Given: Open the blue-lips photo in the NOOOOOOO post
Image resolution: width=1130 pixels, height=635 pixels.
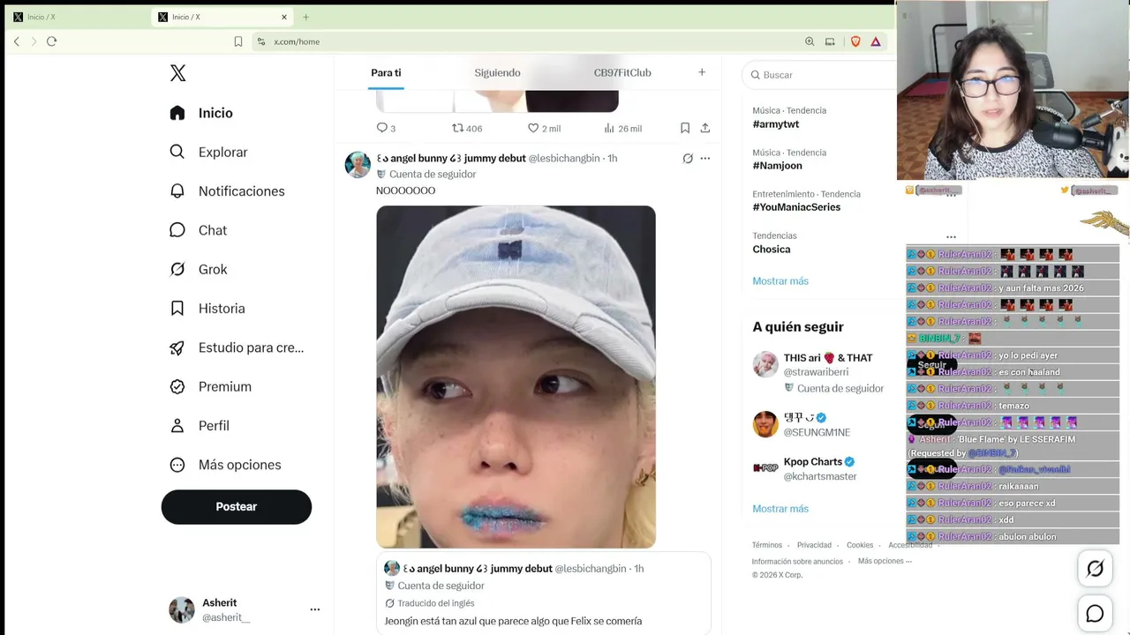Looking at the screenshot, I should point(516,377).
